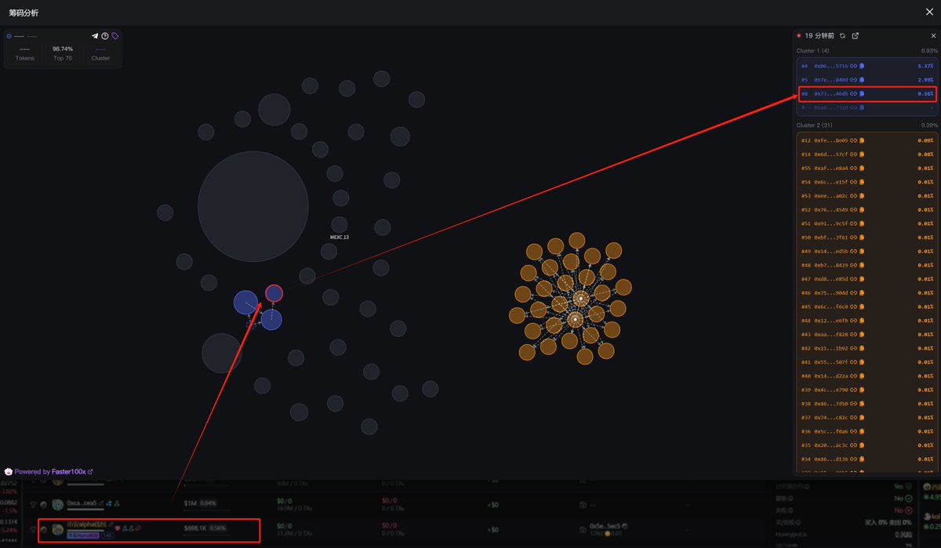Click address row #47 0xd8...e85d
The width and height of the screenshot is (941, 548).
click(x=869, y=279)
